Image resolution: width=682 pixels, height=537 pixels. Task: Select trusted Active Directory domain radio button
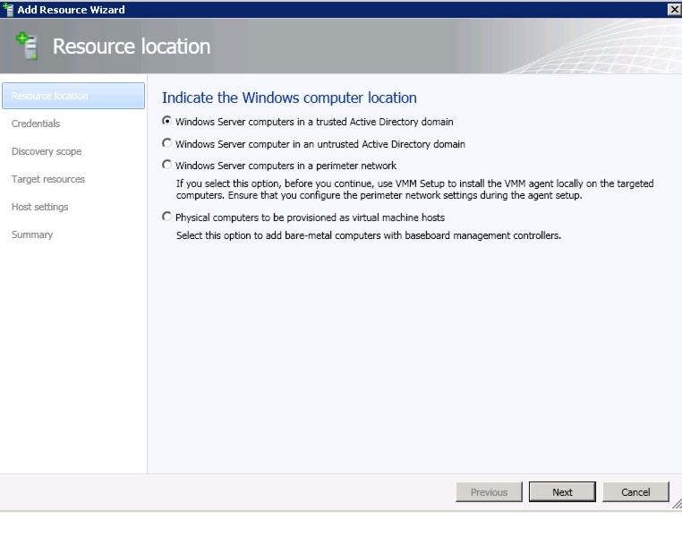point(166,121)
